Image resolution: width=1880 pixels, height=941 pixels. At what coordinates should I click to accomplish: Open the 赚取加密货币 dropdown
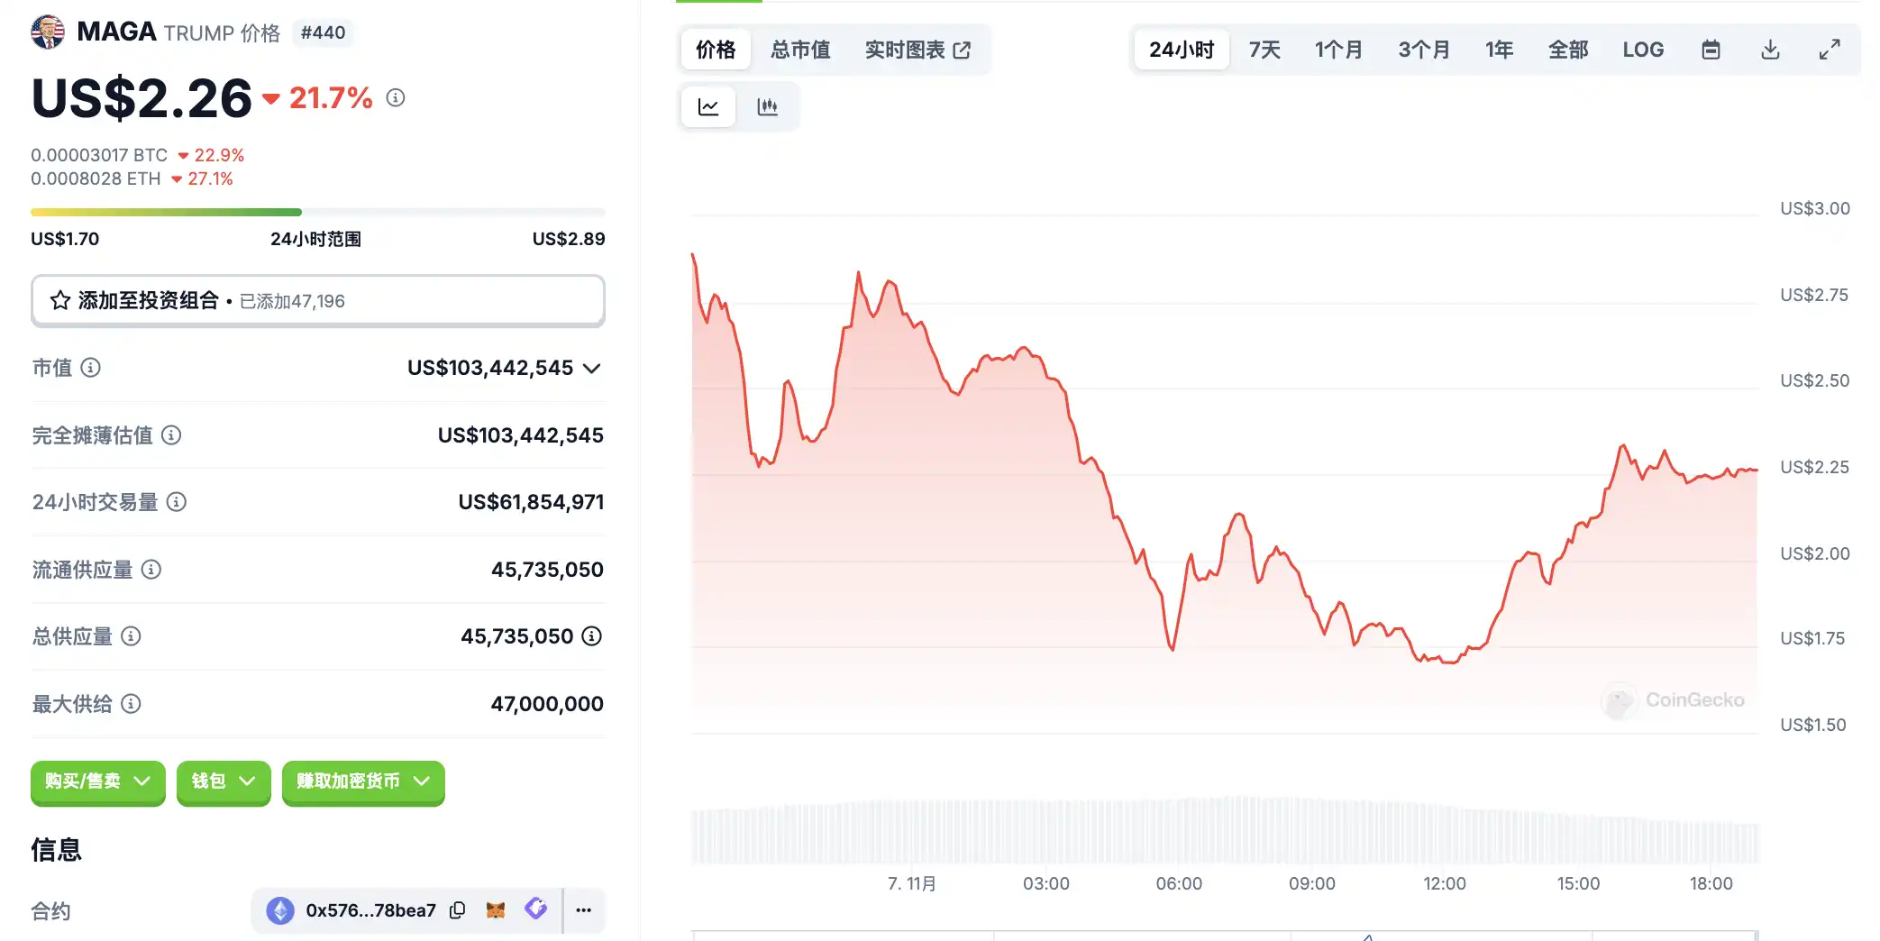363,781
